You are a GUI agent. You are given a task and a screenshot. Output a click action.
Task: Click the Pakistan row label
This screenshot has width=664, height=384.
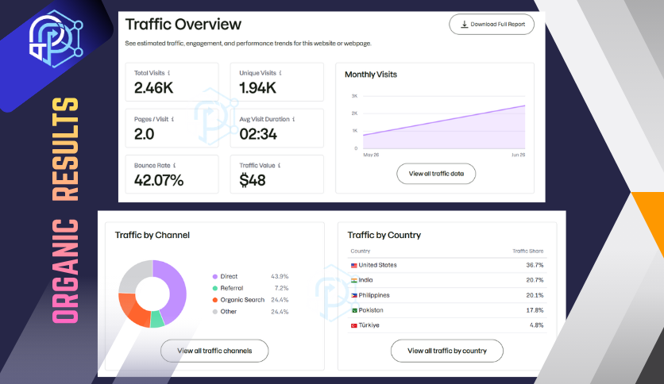point(371,310)
